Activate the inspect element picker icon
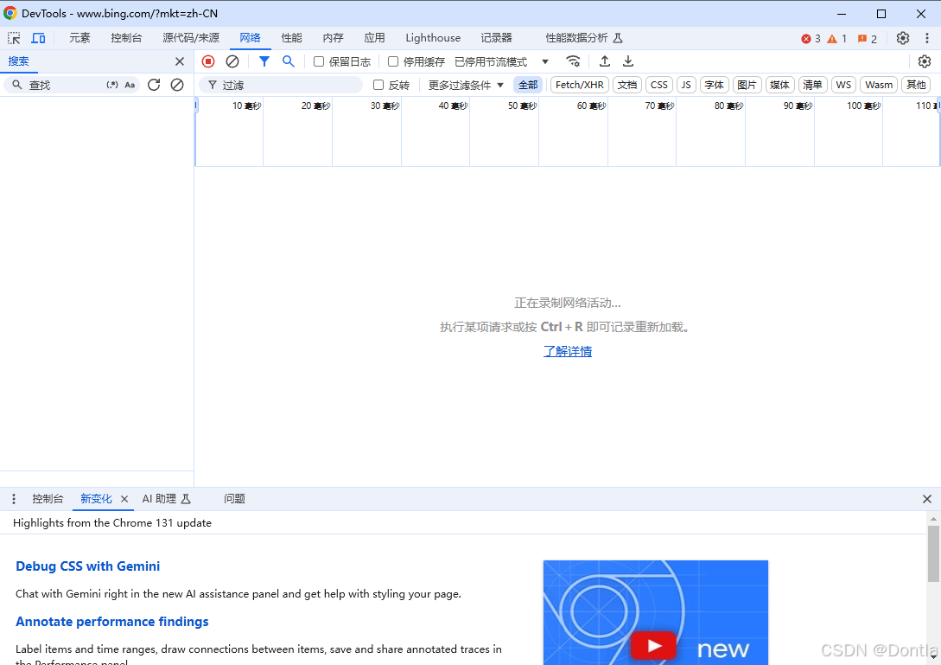Image resolution: width=941 pixels, height=665 pixels. [x=14, y=38]
